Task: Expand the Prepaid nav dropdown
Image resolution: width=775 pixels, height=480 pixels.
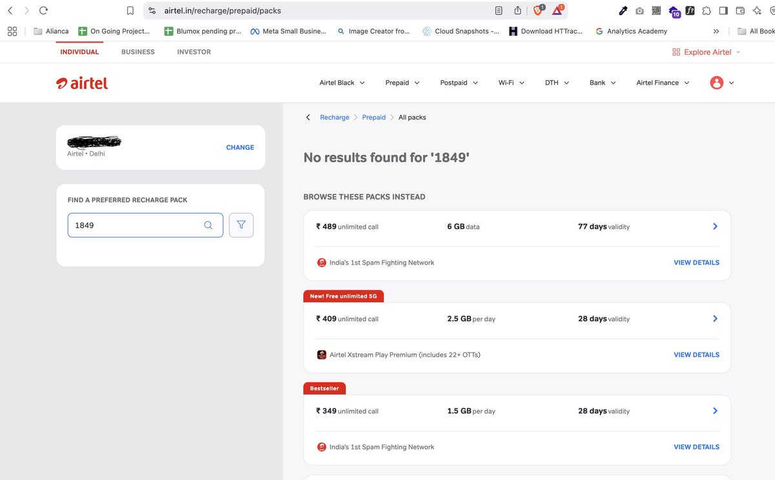Action: 402,83
